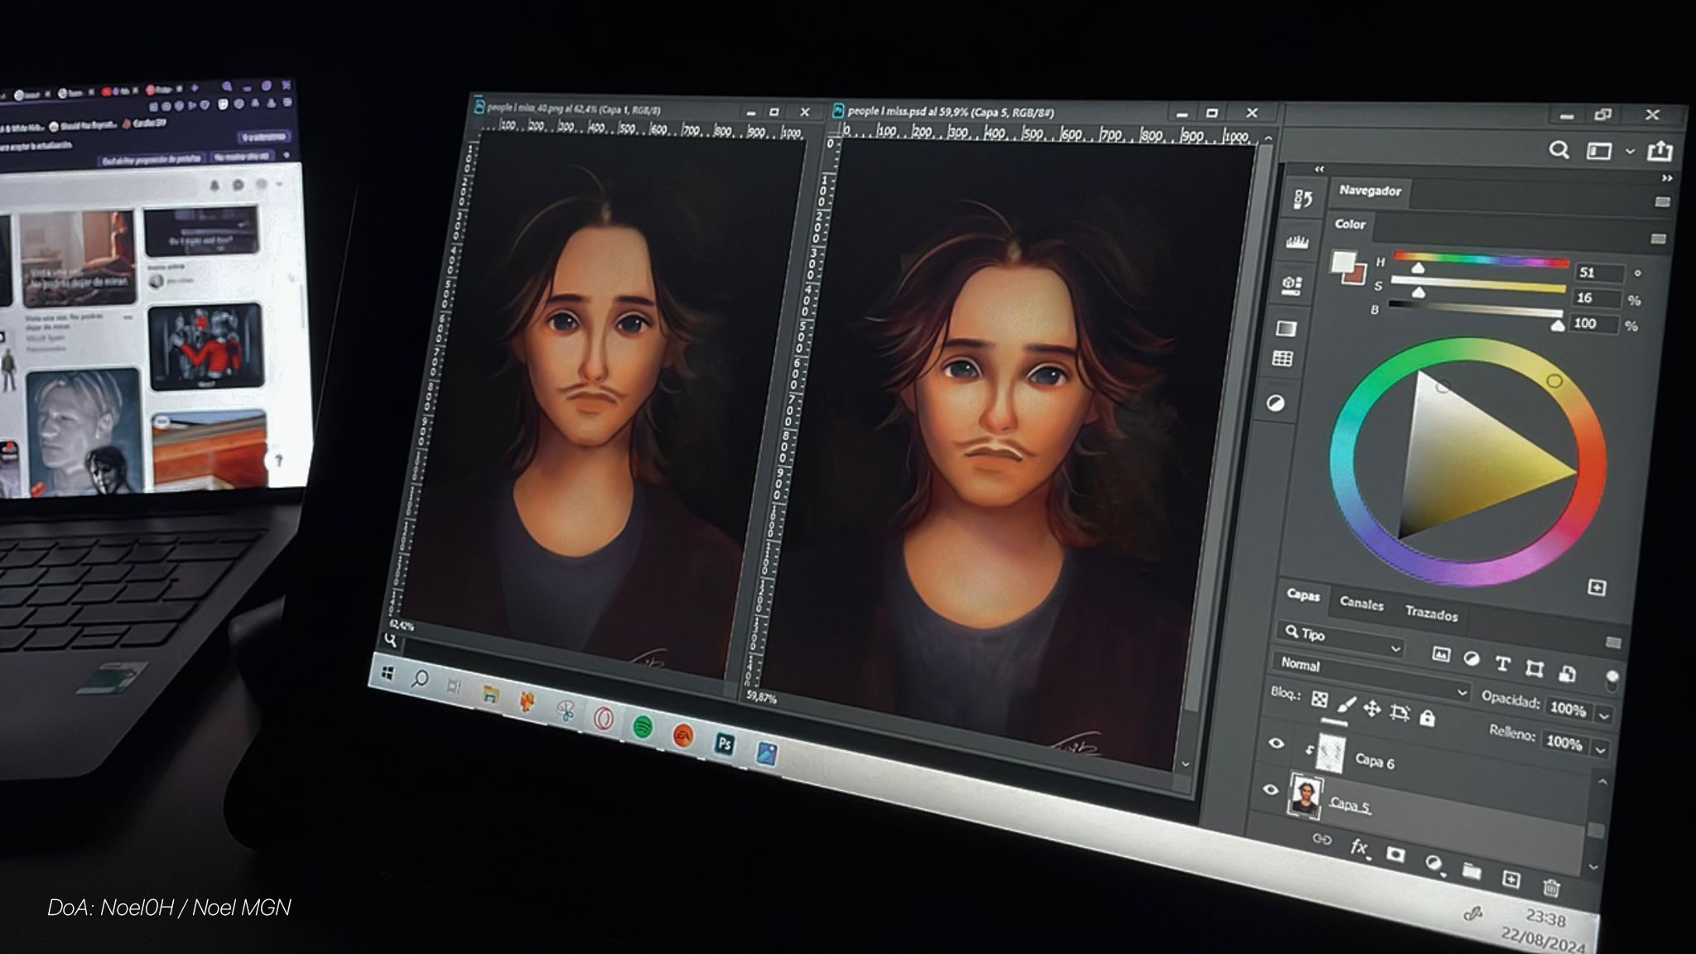Image resolution: width=1696 pixels, height=954 pixels.
Task: Filter layers by type layers icon
Action: [x=1502, y=663]
